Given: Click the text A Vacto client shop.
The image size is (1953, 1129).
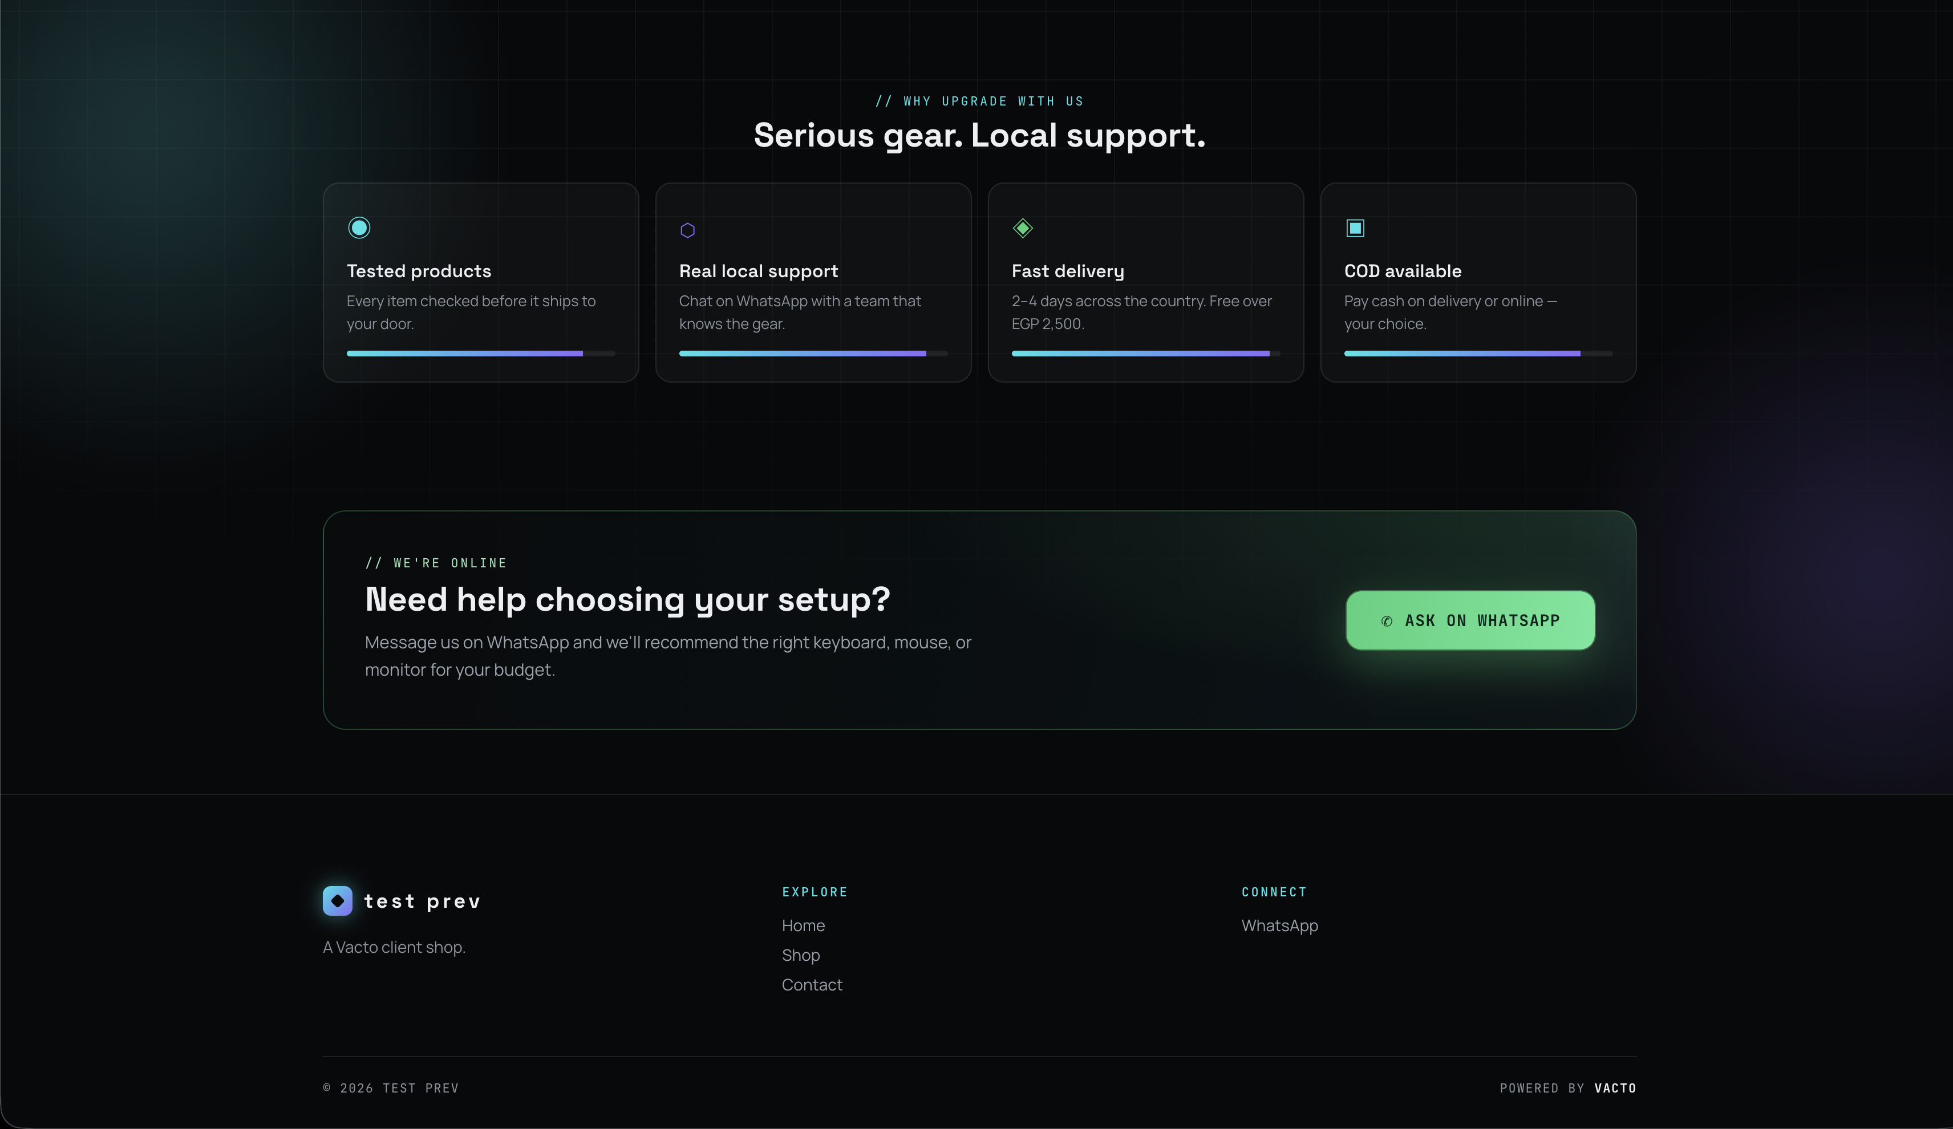Looking at the screenshot, I should coord(394,947).
